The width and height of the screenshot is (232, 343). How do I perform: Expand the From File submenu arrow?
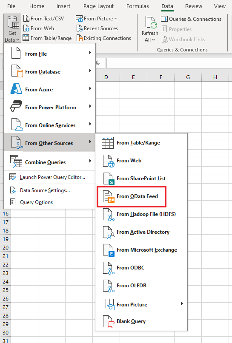click(90, 53)
